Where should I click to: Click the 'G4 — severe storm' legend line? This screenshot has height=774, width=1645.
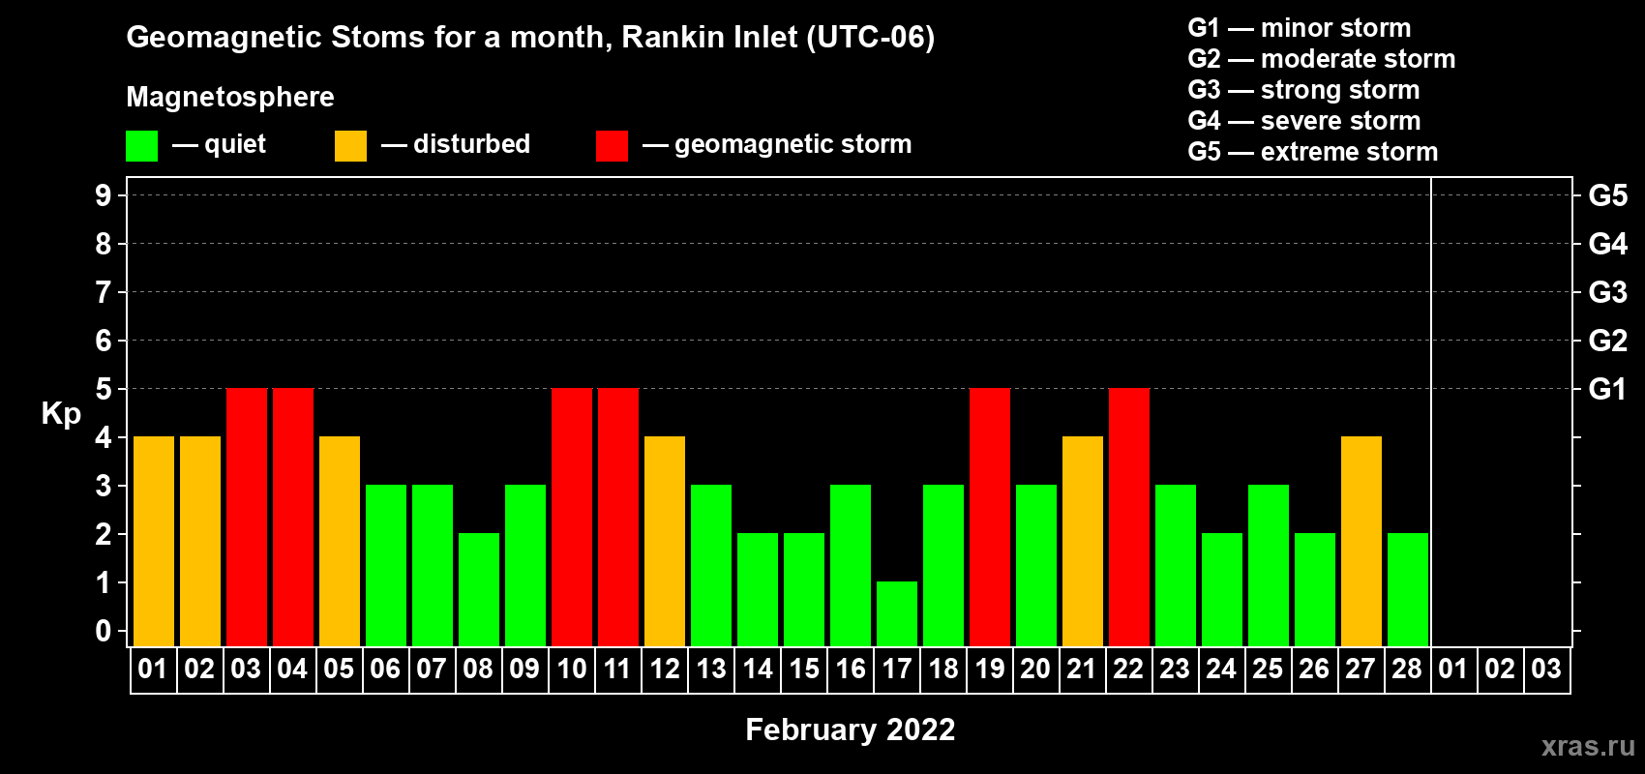[1303, 121]
